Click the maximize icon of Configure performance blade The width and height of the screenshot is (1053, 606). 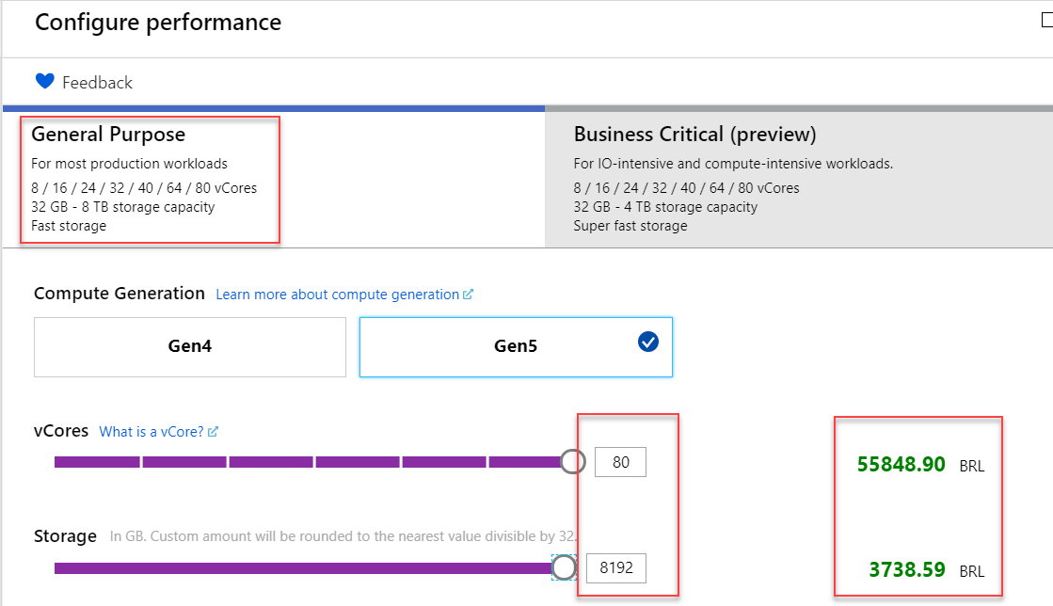(1046, 21)
